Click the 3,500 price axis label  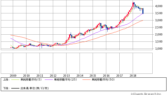[x=159, y=13]
